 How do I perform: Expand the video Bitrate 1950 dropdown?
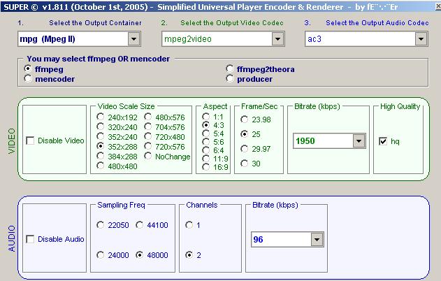point(359,140)
